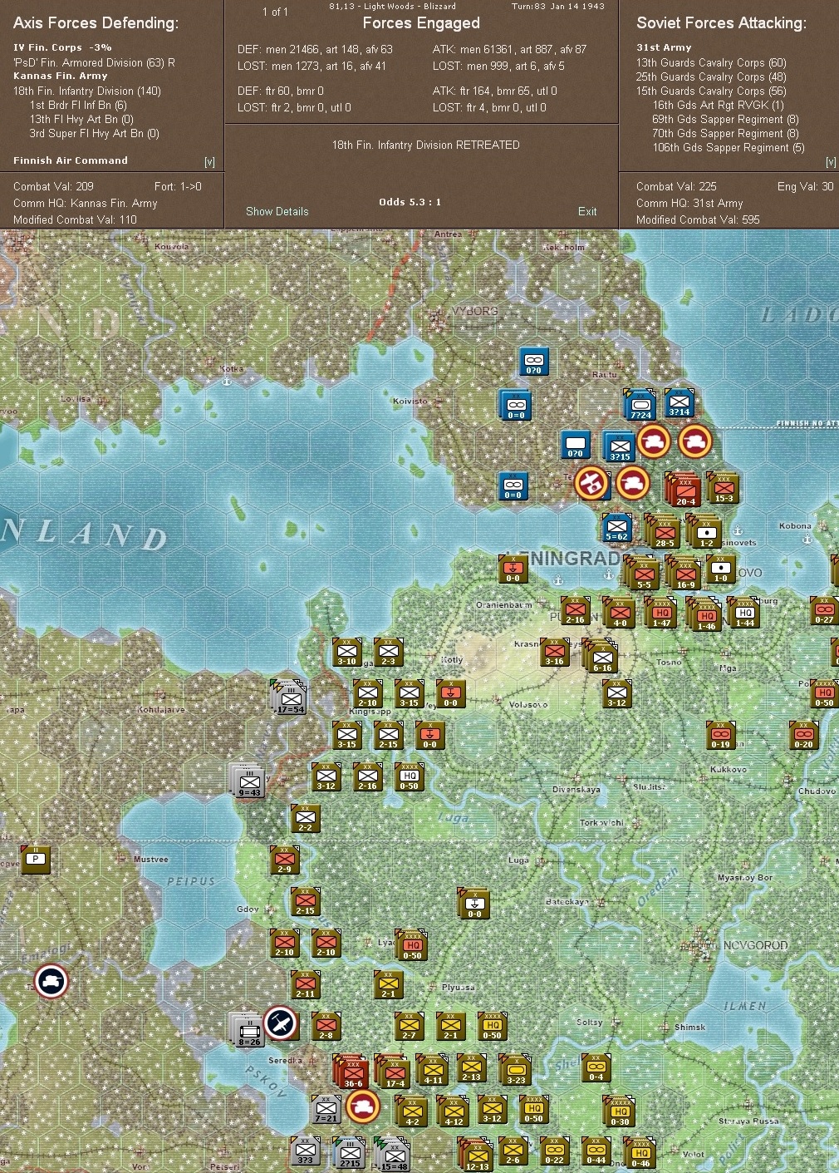Image resolution: width=839 pixels, height=1173 pixels.
Task: Select Finnish unit counter 7?24
Action: (x=640, y=405)
